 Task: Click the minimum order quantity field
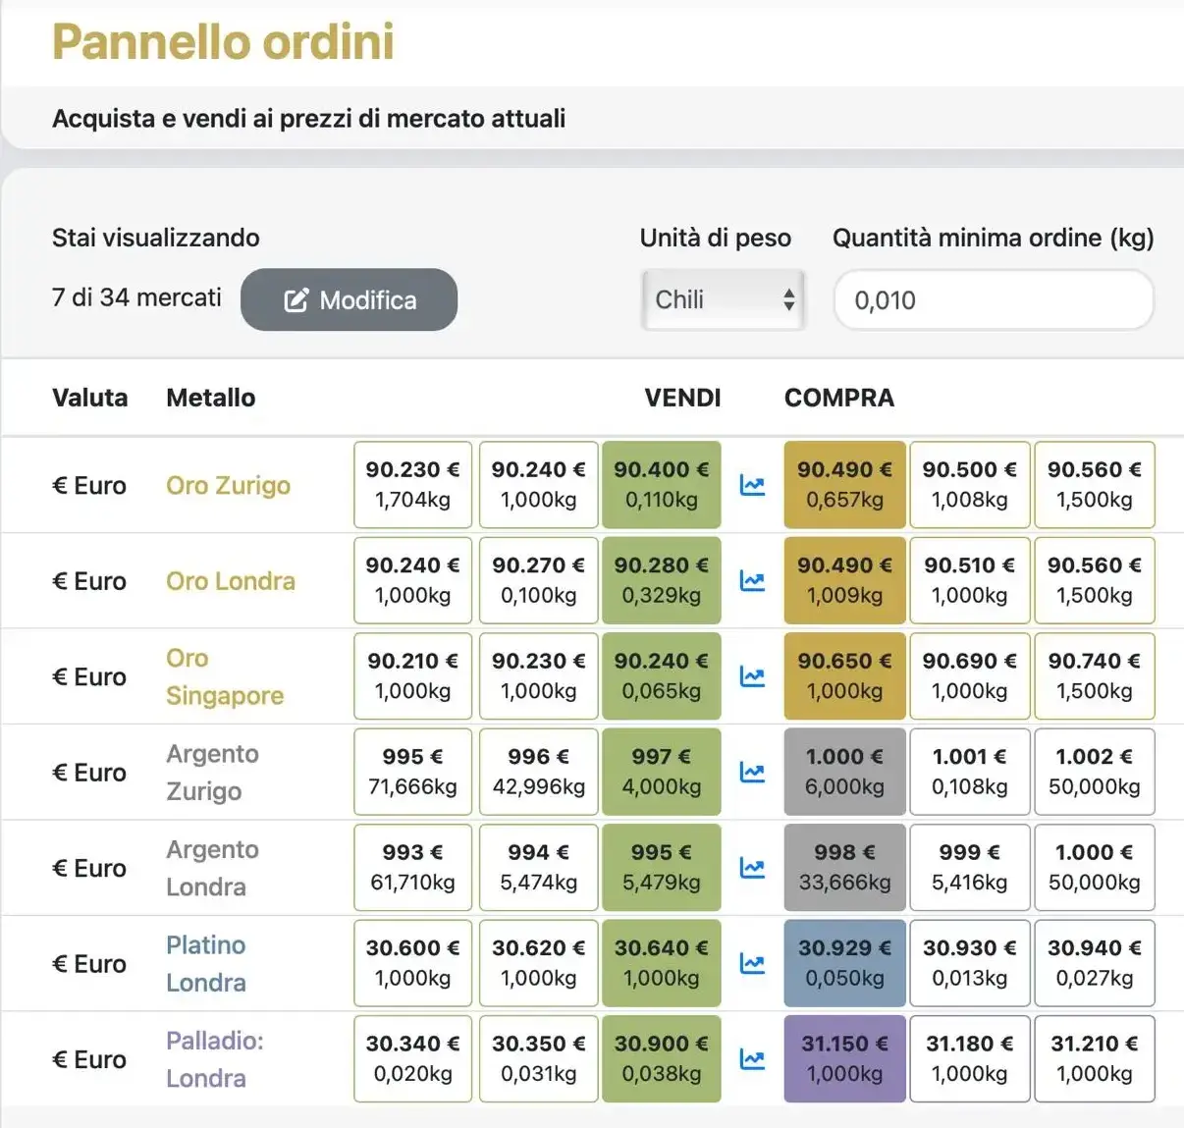(x=993, y=299)
